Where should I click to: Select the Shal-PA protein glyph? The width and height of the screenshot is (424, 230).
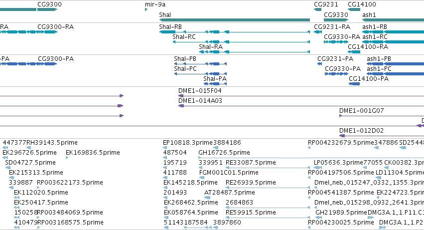(x=215, y=84)
